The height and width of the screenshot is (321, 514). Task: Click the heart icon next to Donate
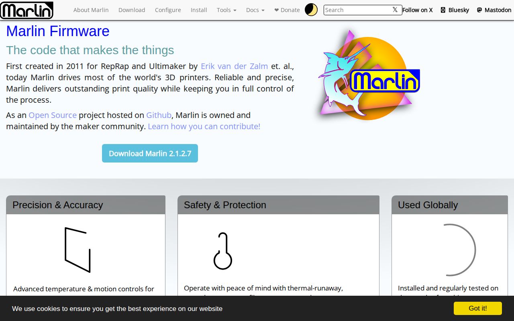[x=277, y=10]
